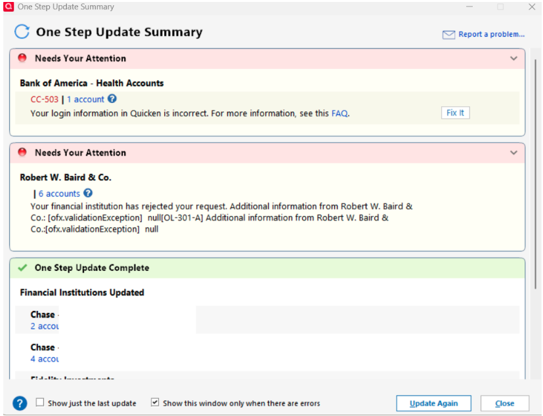This screenshot has height=416, width=543.
Task: Open the 4 accounts link under second Chase
Action: [45, 359]
